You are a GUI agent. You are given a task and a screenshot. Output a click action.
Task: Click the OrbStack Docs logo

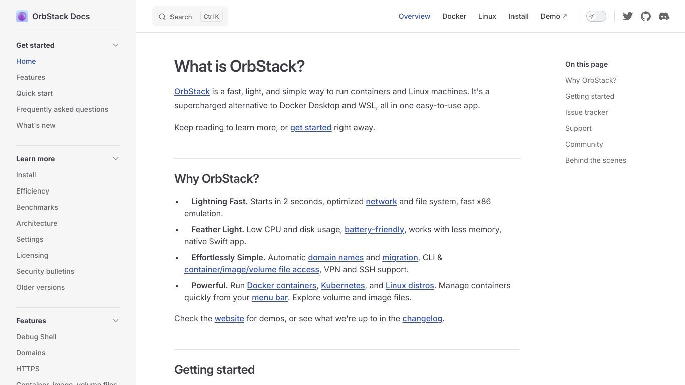pyautogui.click(x=22, y=16)
